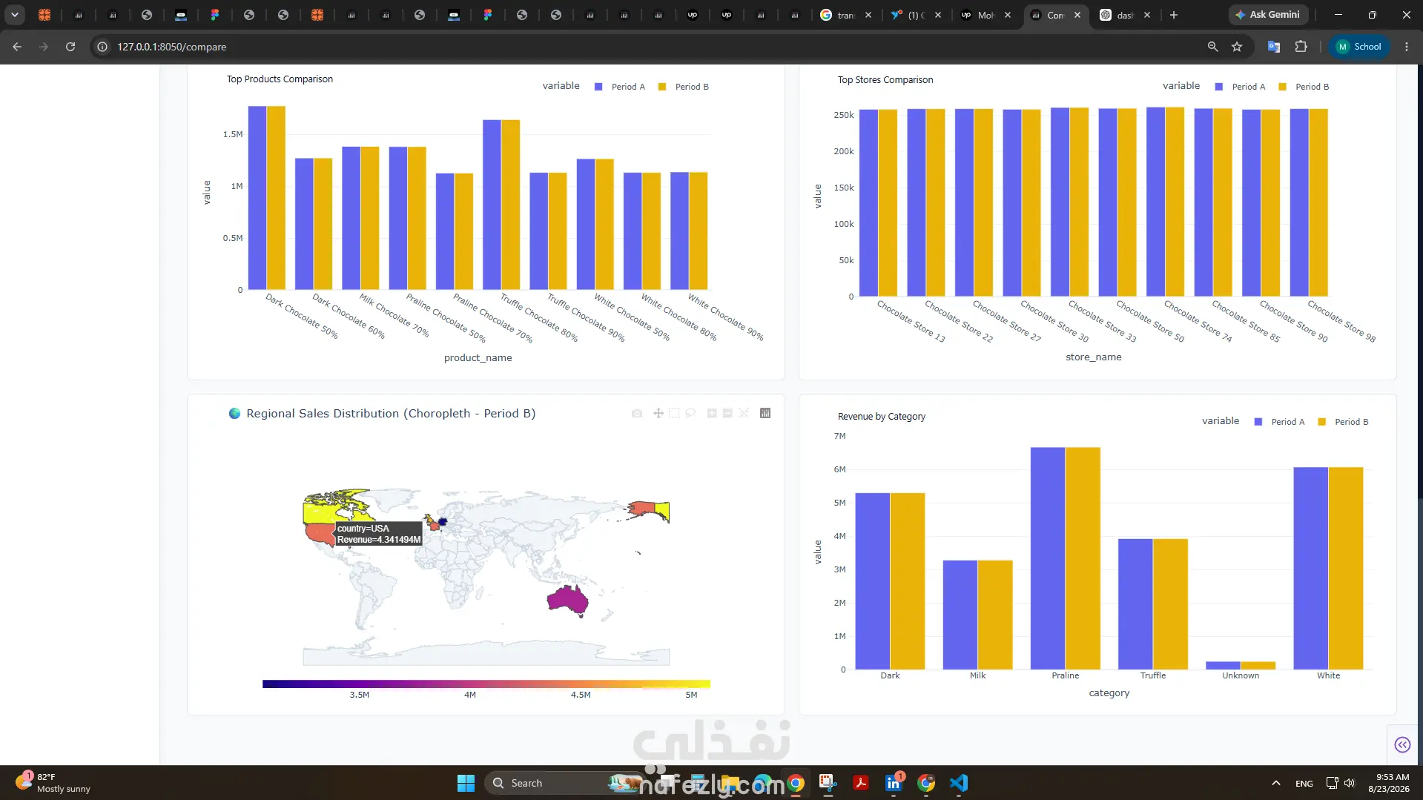Open the Plotly logo modebar button
Screen dimensions: 1423x800
pos(765,413)
